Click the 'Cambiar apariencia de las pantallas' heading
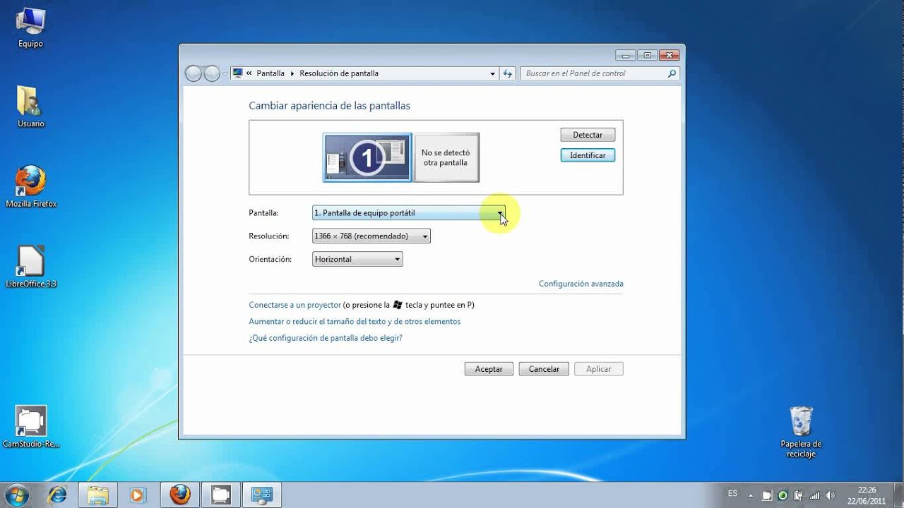Screen dimensions: 904x508 (x=329, y=106)
